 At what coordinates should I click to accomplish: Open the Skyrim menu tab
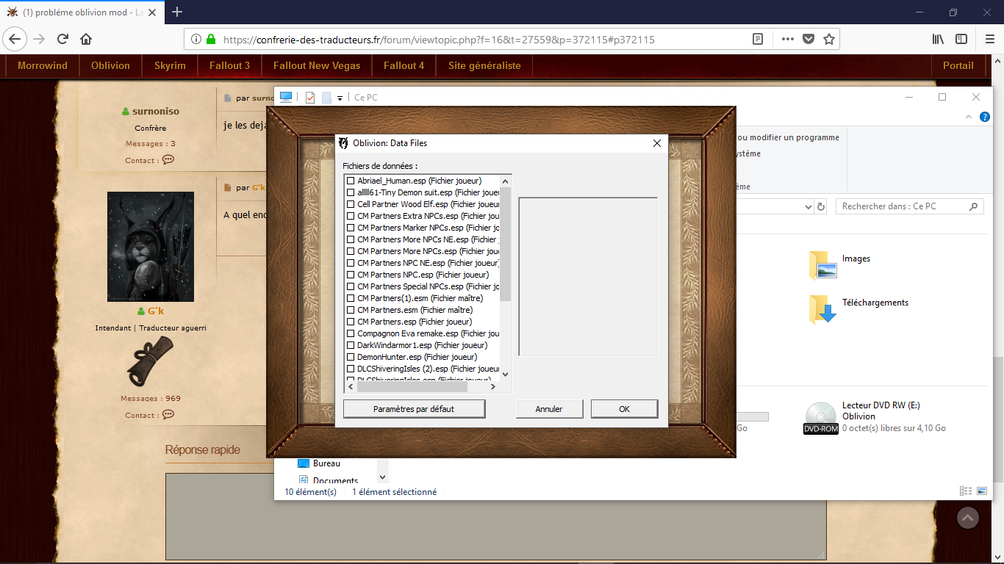click(x=170, y=65)
